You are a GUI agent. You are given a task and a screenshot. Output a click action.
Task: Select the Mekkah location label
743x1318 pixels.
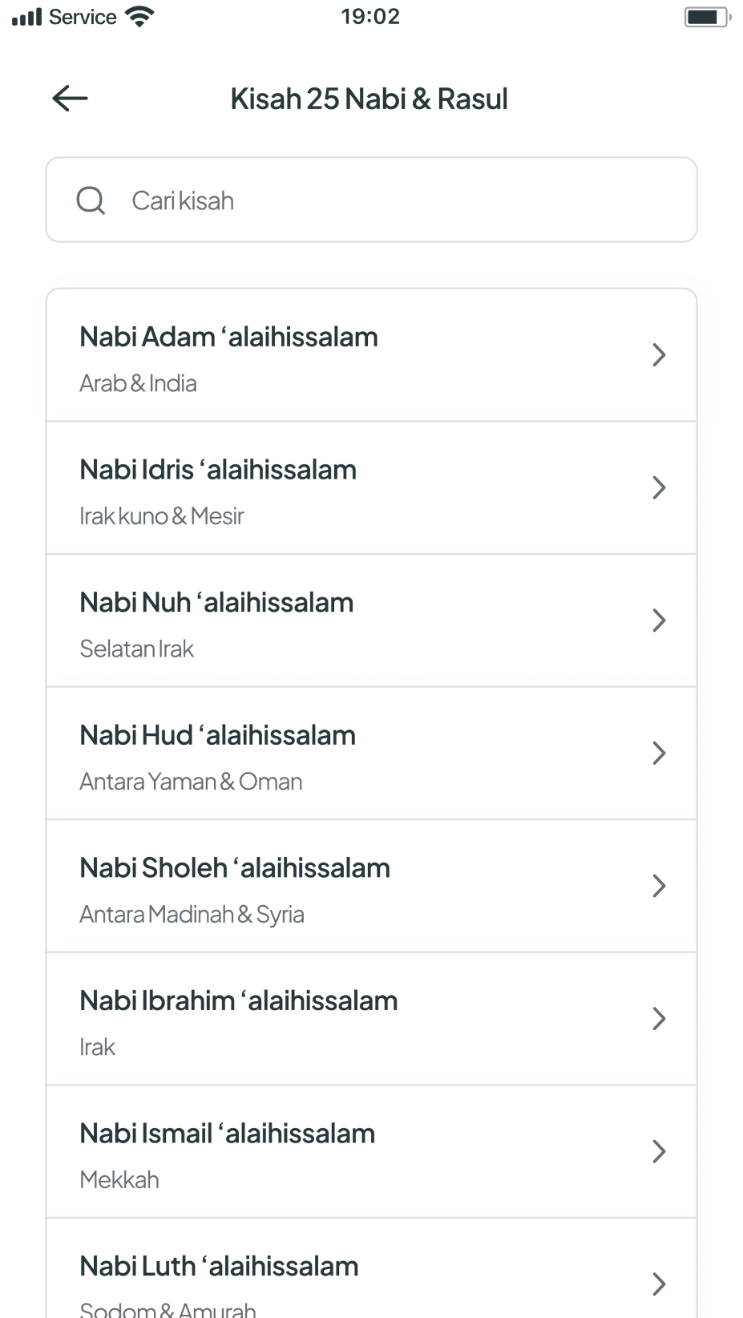coord(119,1180)
